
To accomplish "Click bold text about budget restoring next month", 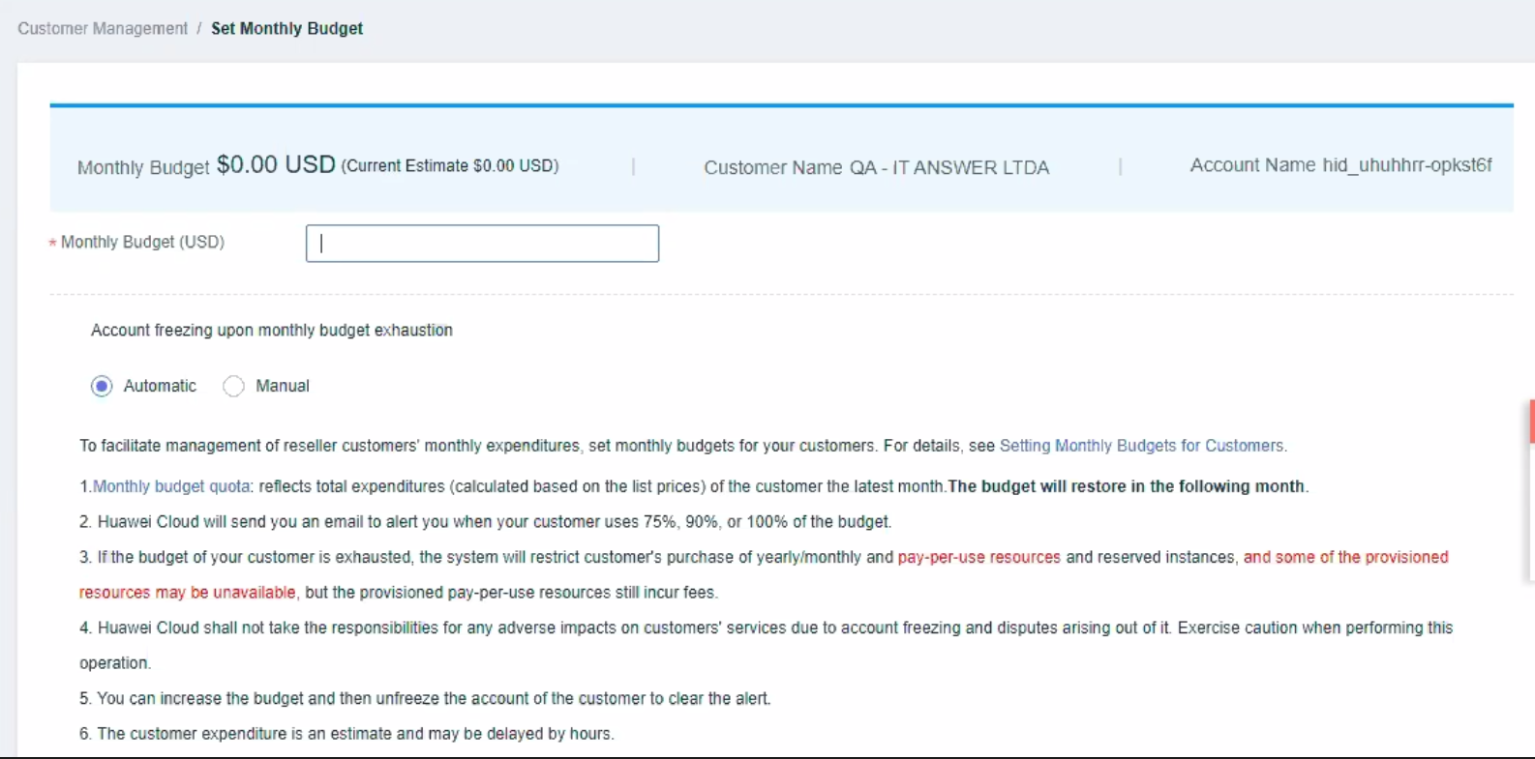I will (1128, 486).
